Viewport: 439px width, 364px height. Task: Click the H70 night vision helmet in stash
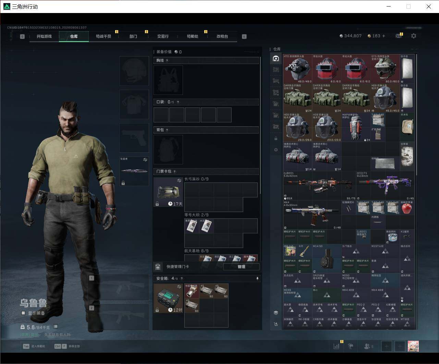coord(297,68)
